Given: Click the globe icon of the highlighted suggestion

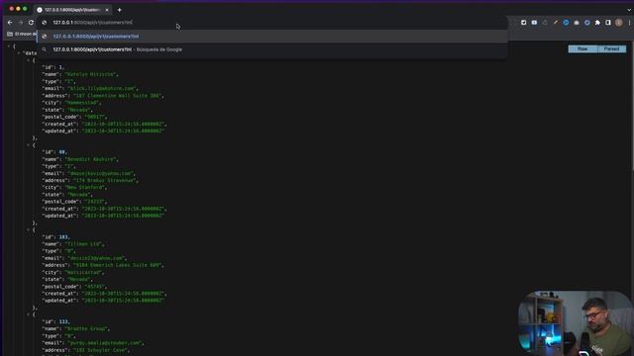Looking at the screenshot, I should (45, 37).
